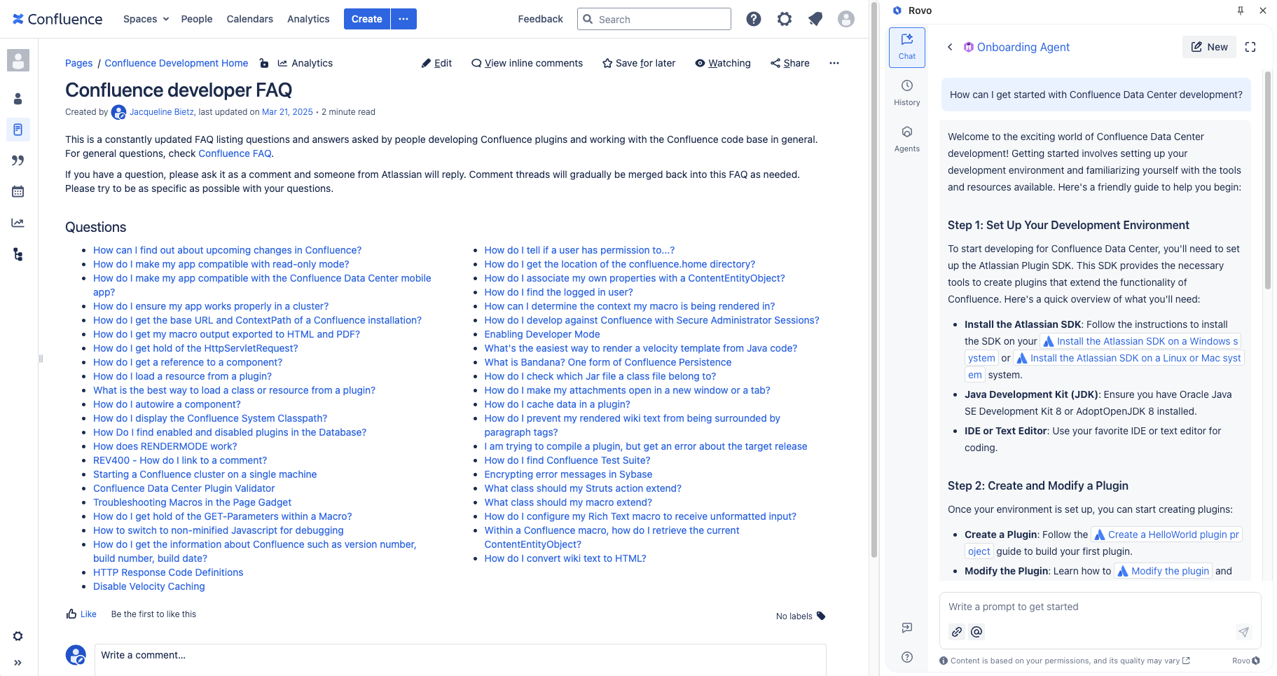The height and width of the screenshot is (676, 1277).
Task: Start a New Rovo conversation
Action: click(x=1209, y=47)
